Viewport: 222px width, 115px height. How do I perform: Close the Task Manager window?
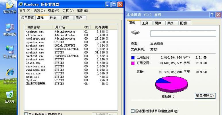pyautogui.click(x=120, y=4)
